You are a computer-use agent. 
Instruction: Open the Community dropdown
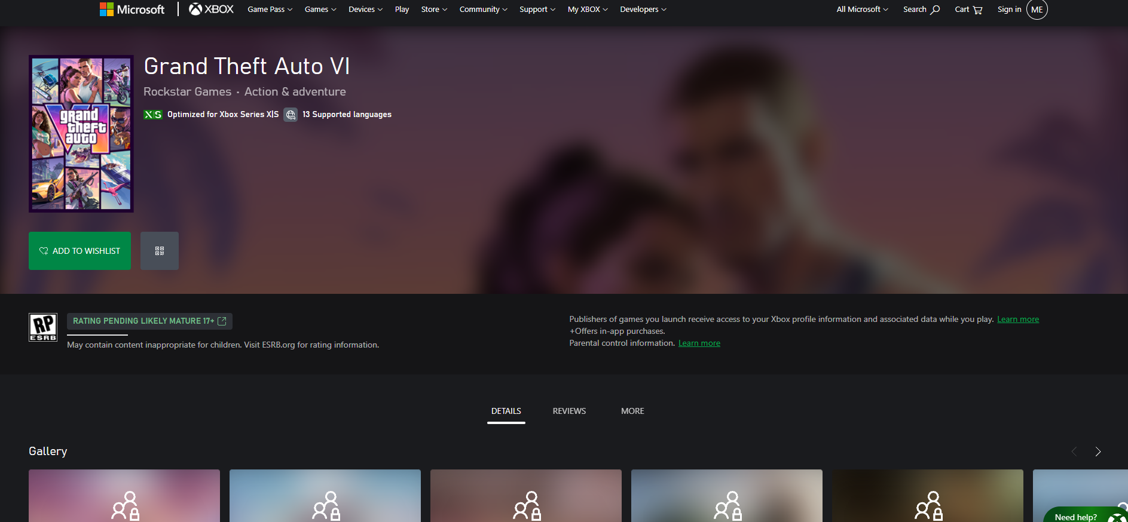(x=484, y=10)
